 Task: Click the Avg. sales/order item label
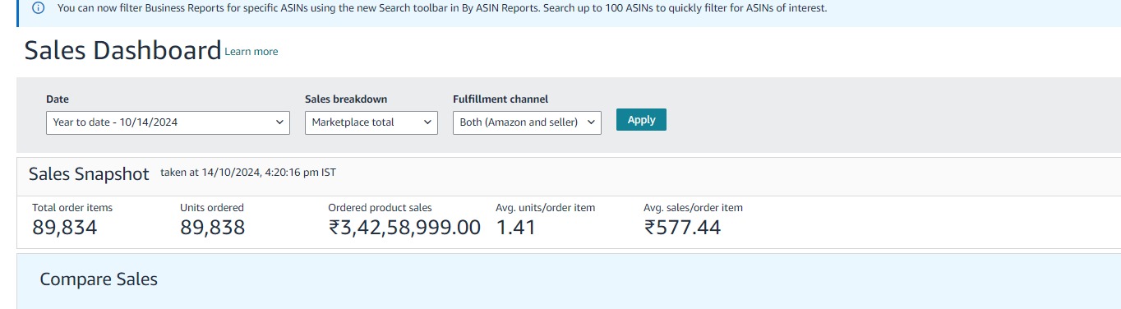tap(693, 208)
